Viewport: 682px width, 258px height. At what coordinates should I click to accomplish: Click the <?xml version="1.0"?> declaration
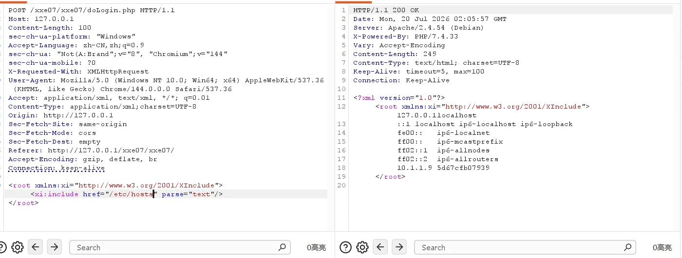399,98
